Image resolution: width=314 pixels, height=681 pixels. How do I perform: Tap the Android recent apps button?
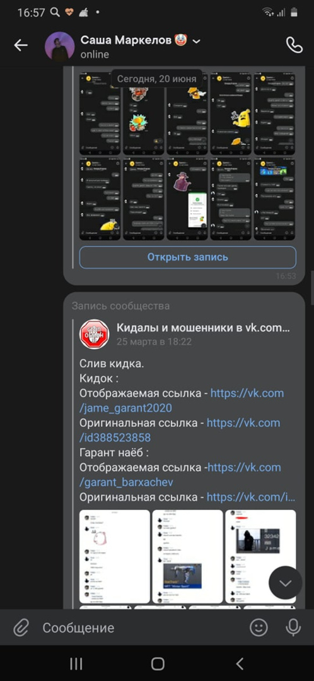(x=76, y=663)
